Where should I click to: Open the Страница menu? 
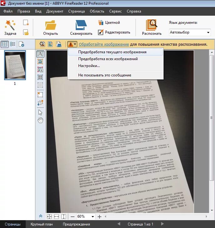(x=76, y=11)
